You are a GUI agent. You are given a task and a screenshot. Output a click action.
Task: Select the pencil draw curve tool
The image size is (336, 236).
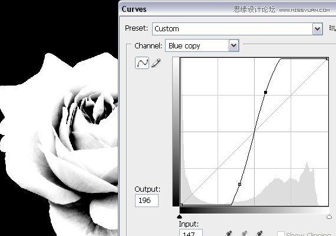[x=156, y=63]
